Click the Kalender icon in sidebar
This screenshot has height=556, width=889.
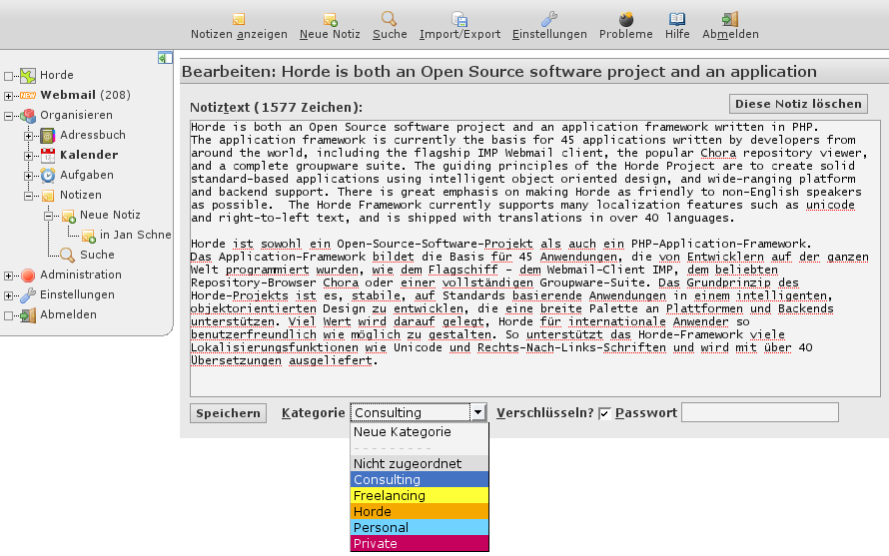(x=48, y=156)
